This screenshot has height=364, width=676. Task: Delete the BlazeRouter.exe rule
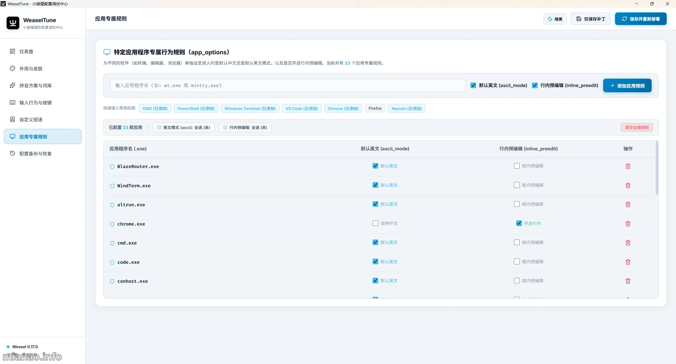point(628,166)
